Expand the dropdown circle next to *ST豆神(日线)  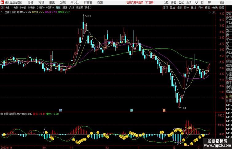tap(18, 12)
